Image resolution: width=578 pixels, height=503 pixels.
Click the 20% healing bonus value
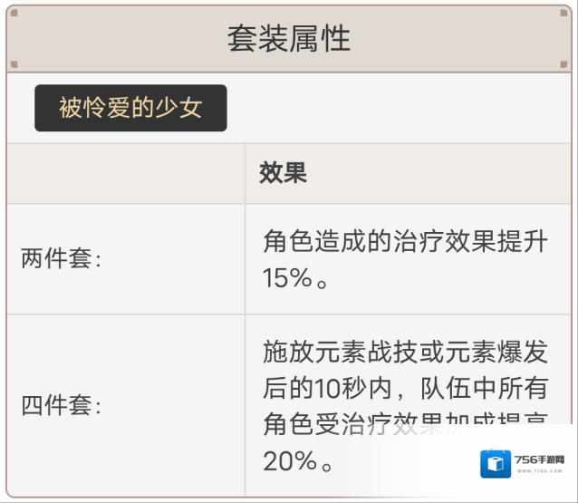point(290,461)
